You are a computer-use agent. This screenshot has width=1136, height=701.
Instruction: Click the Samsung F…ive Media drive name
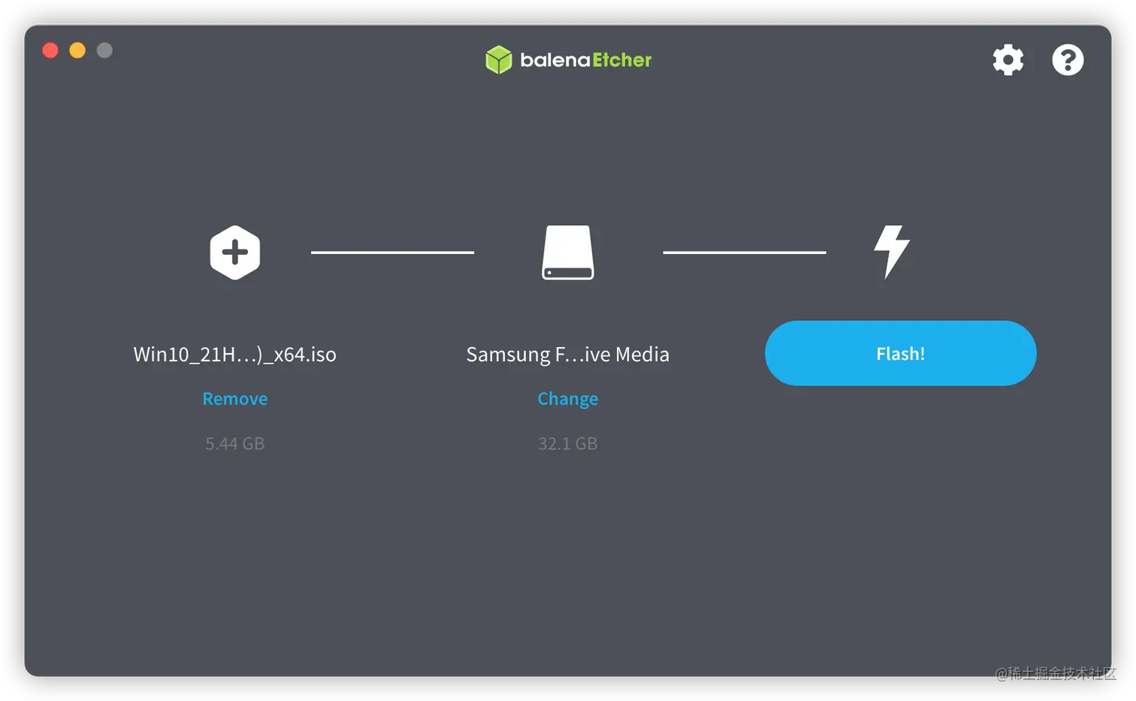(568, 354)
